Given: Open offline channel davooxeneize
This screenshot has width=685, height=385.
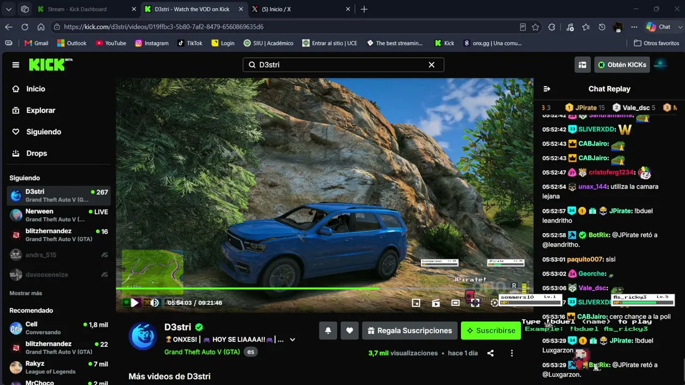Looking at the screenshot, I should click(59, 274).
